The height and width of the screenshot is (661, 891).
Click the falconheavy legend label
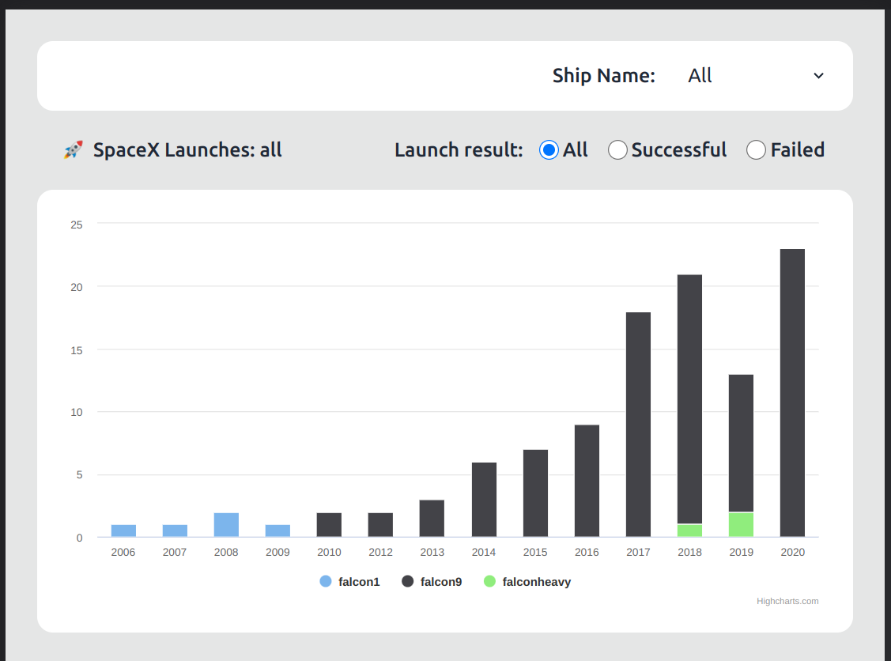(536, 582)
